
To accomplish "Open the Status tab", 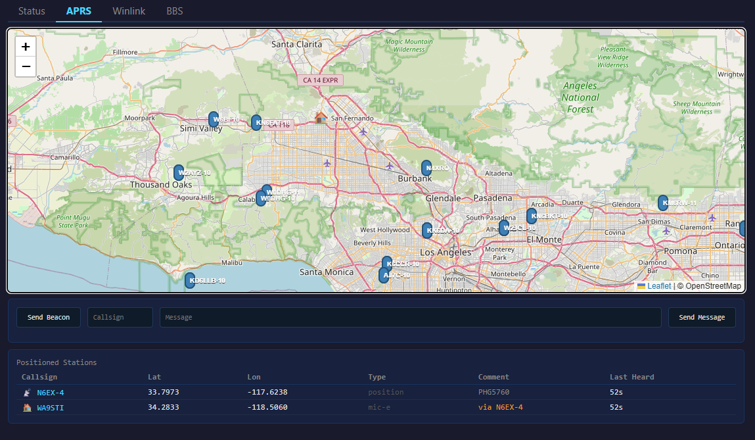I will point(32,11).
